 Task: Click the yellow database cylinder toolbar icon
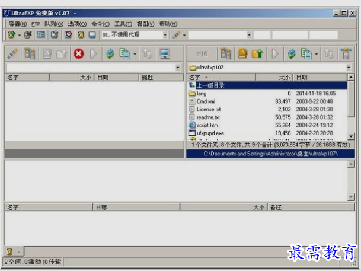pos(81,35)
